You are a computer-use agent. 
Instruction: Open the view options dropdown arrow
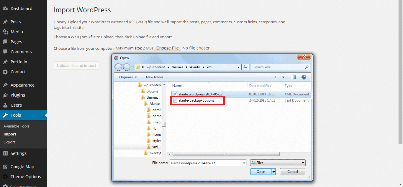(284, 77)
